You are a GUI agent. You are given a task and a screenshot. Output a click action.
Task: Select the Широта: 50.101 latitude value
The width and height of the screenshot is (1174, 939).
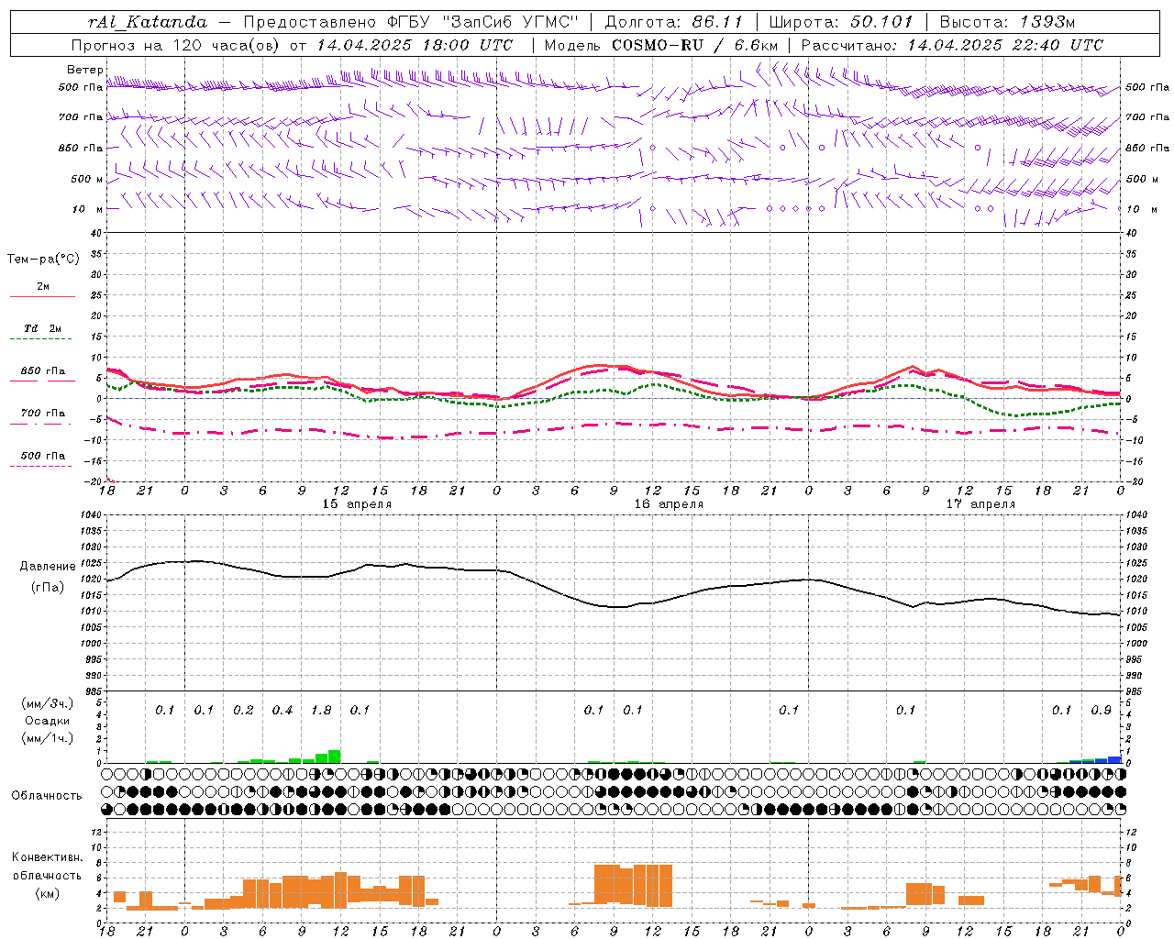tap(841, 22)
